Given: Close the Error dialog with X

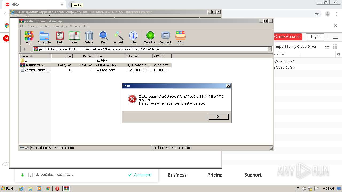Looking at the screenshot, I should point(228,86).
